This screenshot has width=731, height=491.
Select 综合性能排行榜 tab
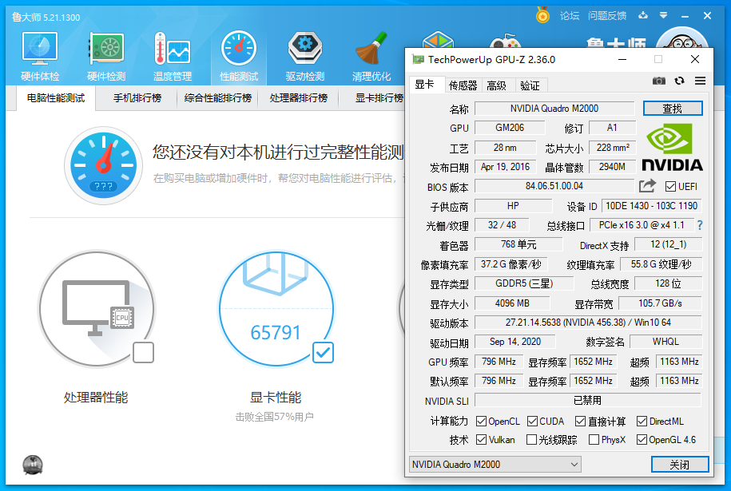pyautogui.click(x=218, y=98)
